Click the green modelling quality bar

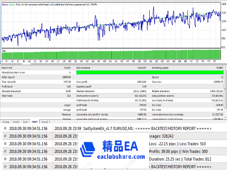click(150, 72)
